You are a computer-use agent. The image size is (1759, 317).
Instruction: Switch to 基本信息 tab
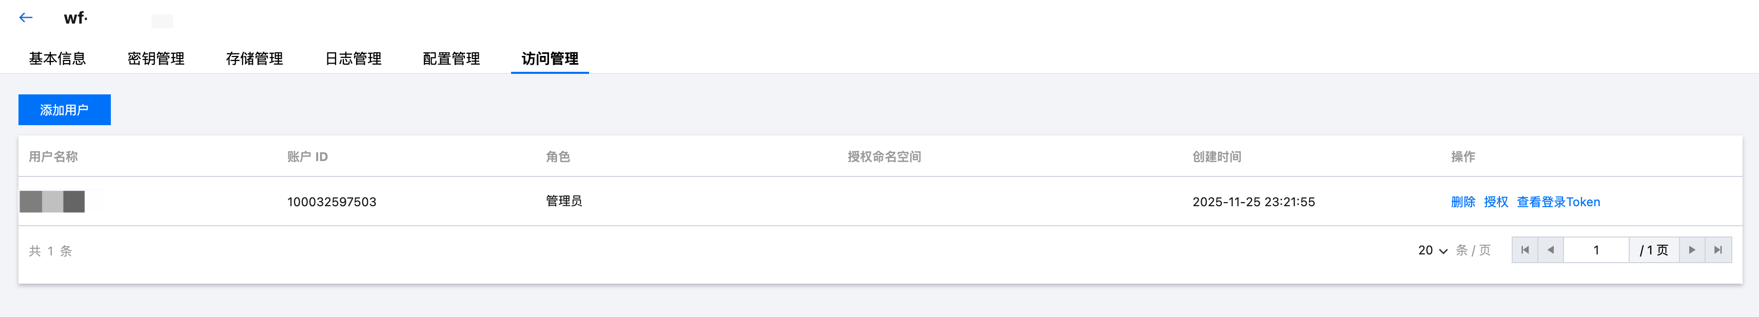coord(57,59)
